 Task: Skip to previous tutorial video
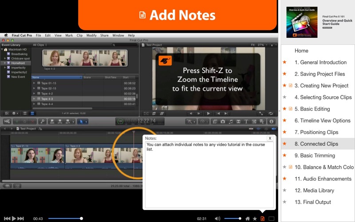(7, 218)
